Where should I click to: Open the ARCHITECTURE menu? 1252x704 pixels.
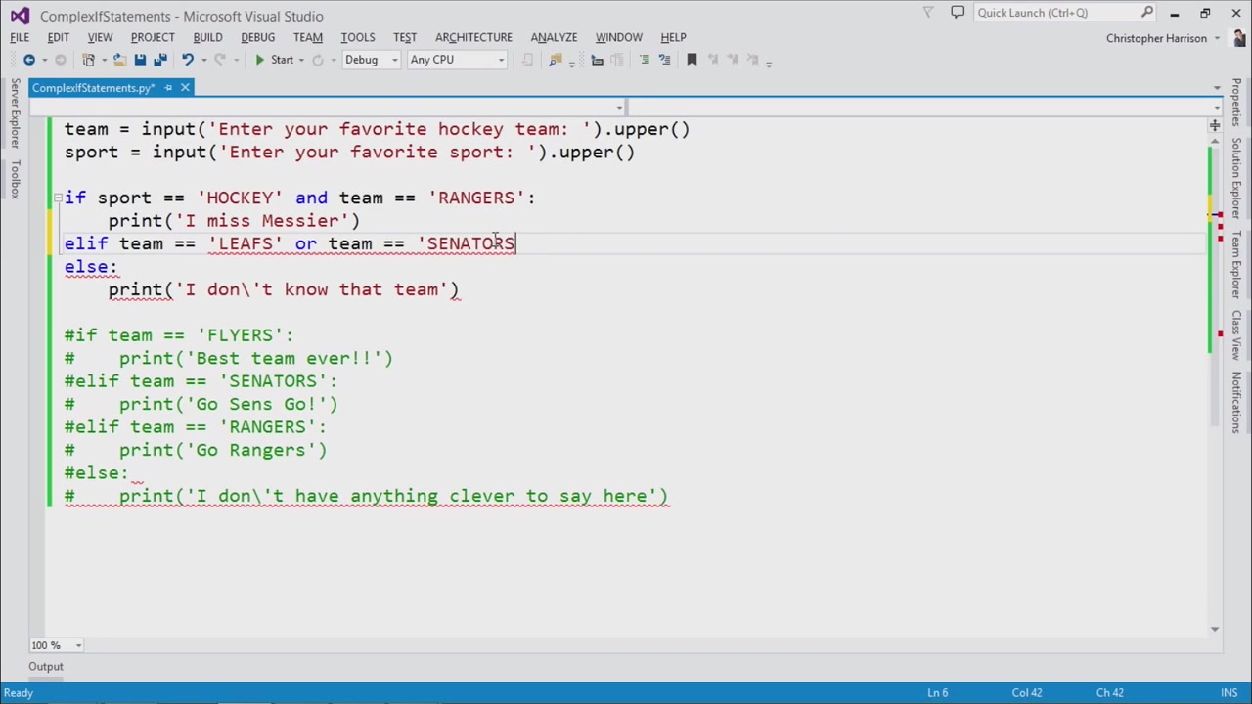[x=473, y=37]
